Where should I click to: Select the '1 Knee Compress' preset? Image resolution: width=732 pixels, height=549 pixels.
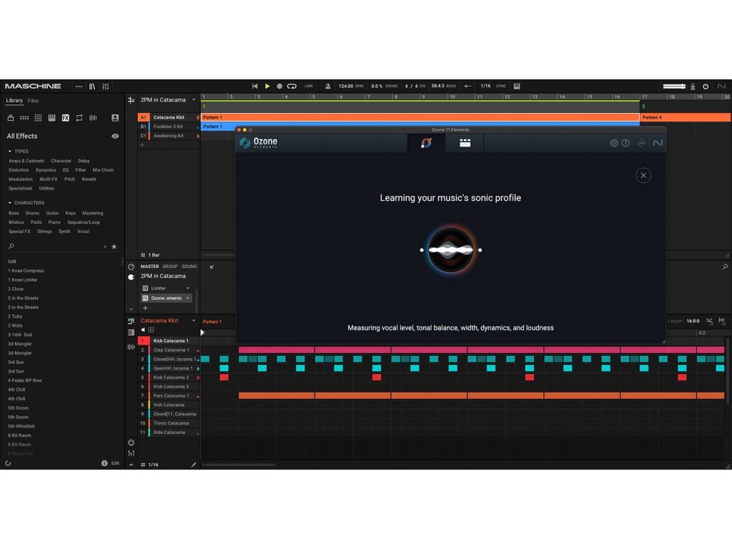[x=26, y=271]
